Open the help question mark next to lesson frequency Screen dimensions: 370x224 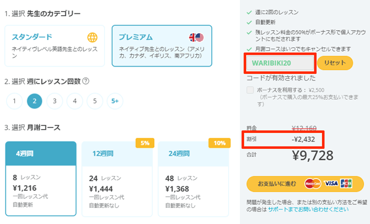86,81
